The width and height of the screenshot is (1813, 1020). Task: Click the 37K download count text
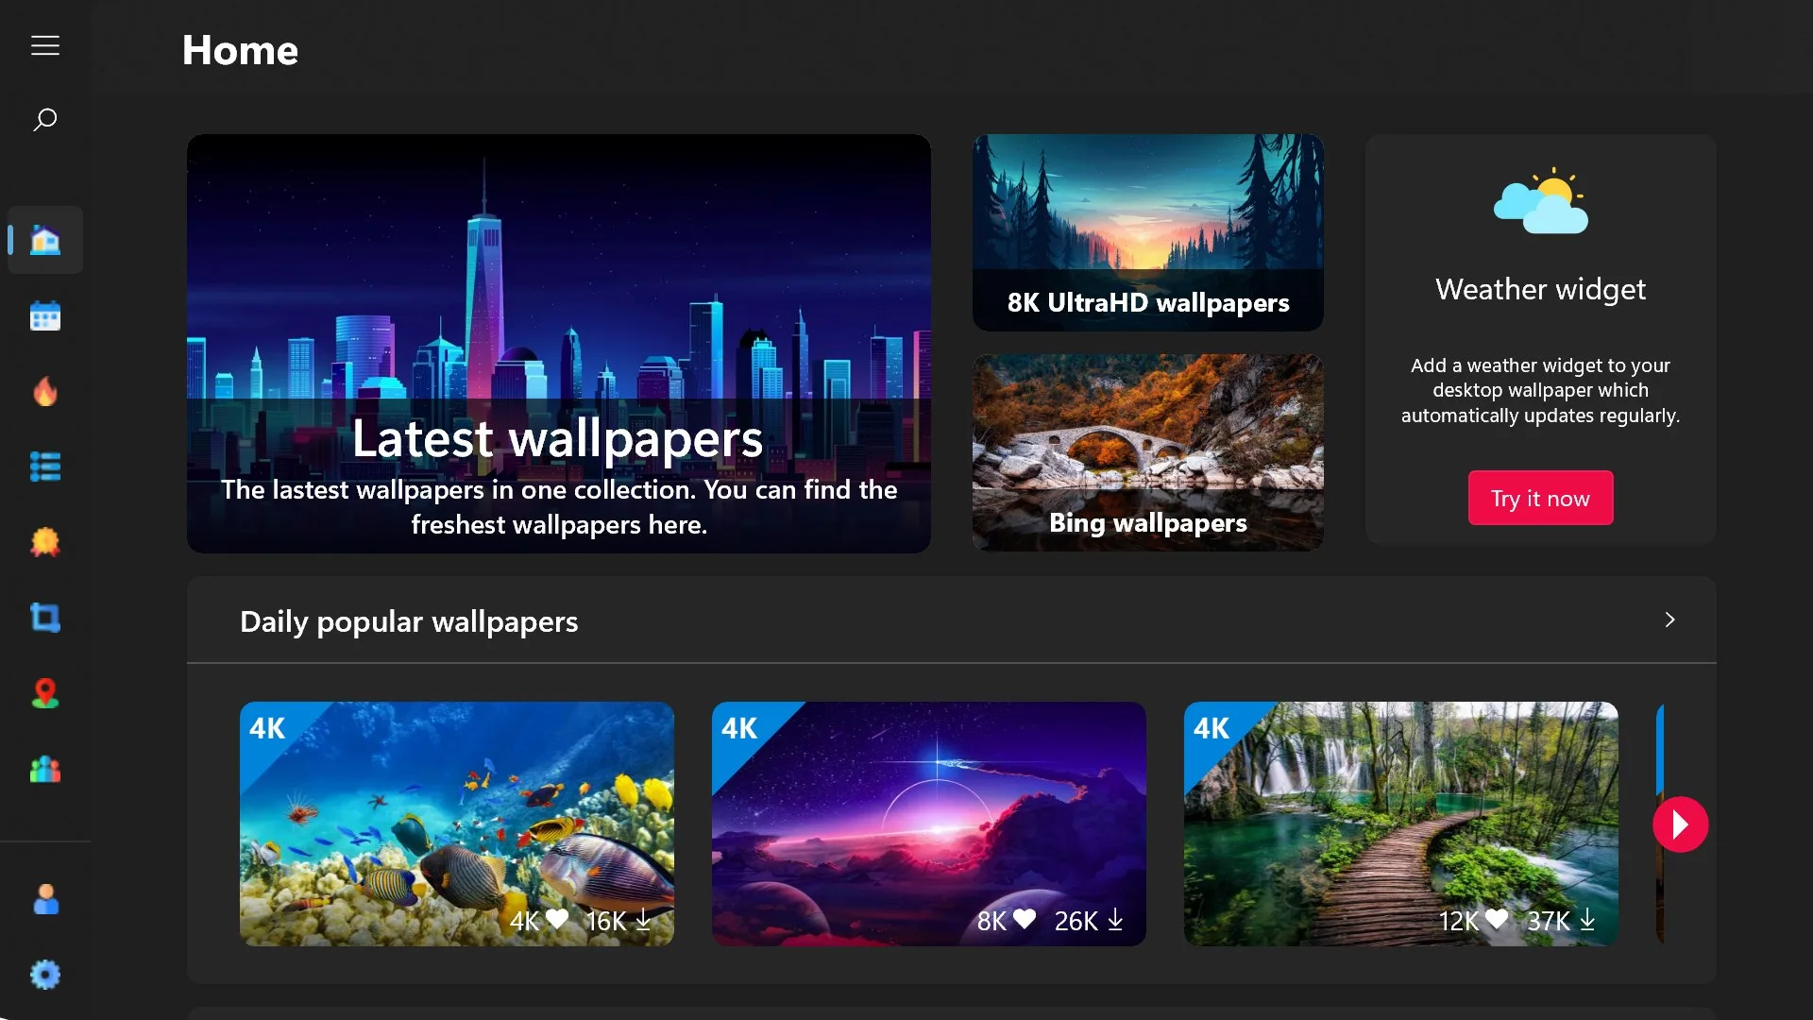1549,921
